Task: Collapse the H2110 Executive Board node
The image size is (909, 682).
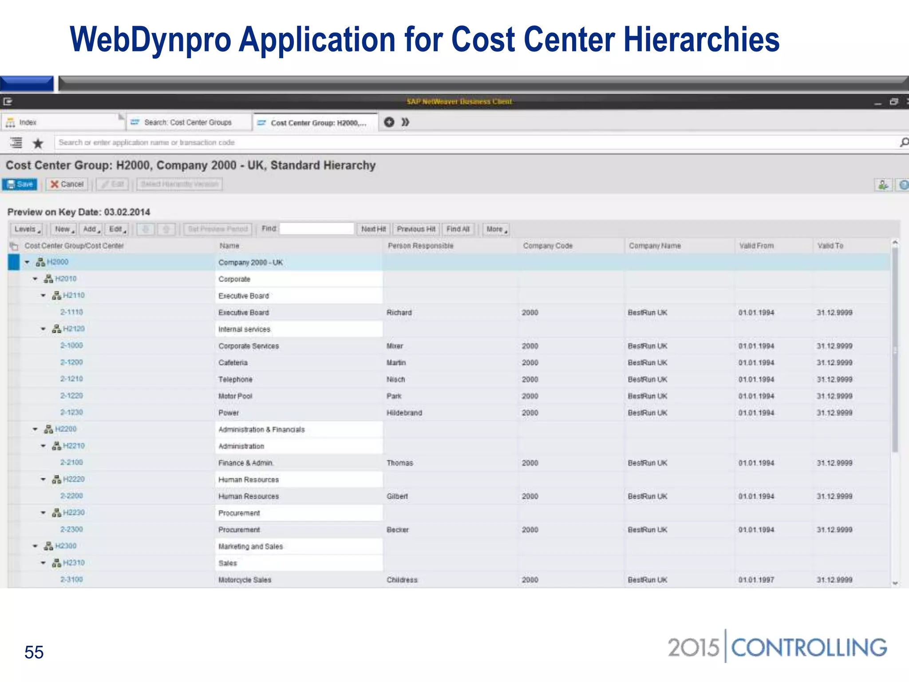Action: click(x=43, y=296)
